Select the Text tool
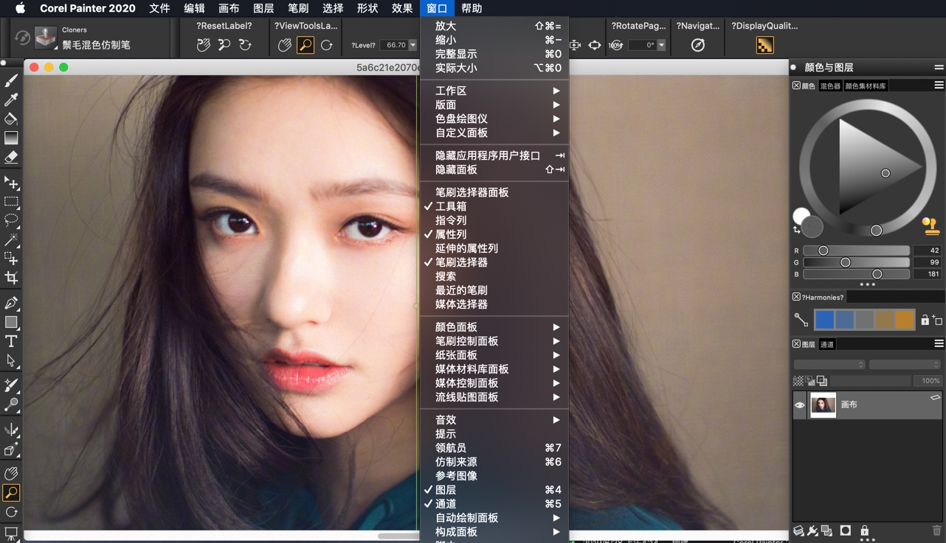 pos(10,341)
